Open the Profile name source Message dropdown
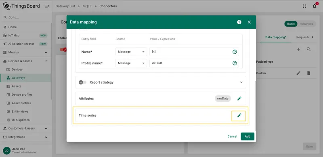This screenshot has height=157, width=323. 131,63
